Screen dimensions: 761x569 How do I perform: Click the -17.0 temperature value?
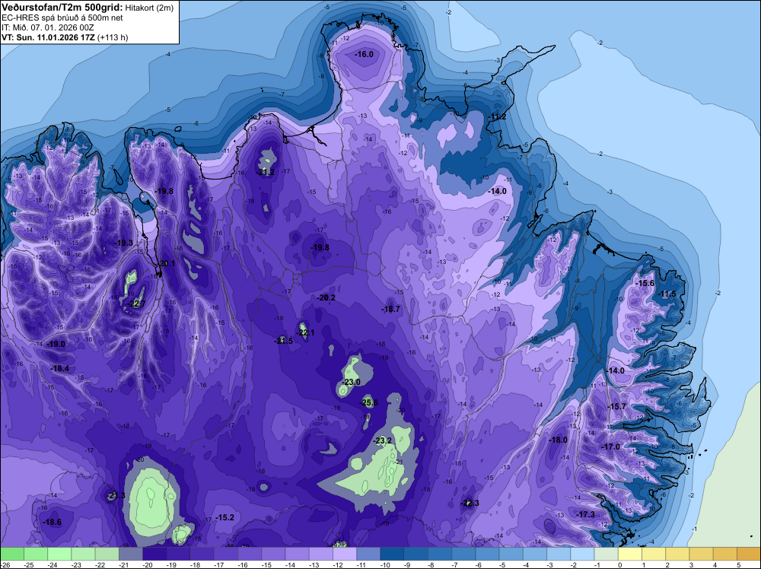[x=610, y=447]
